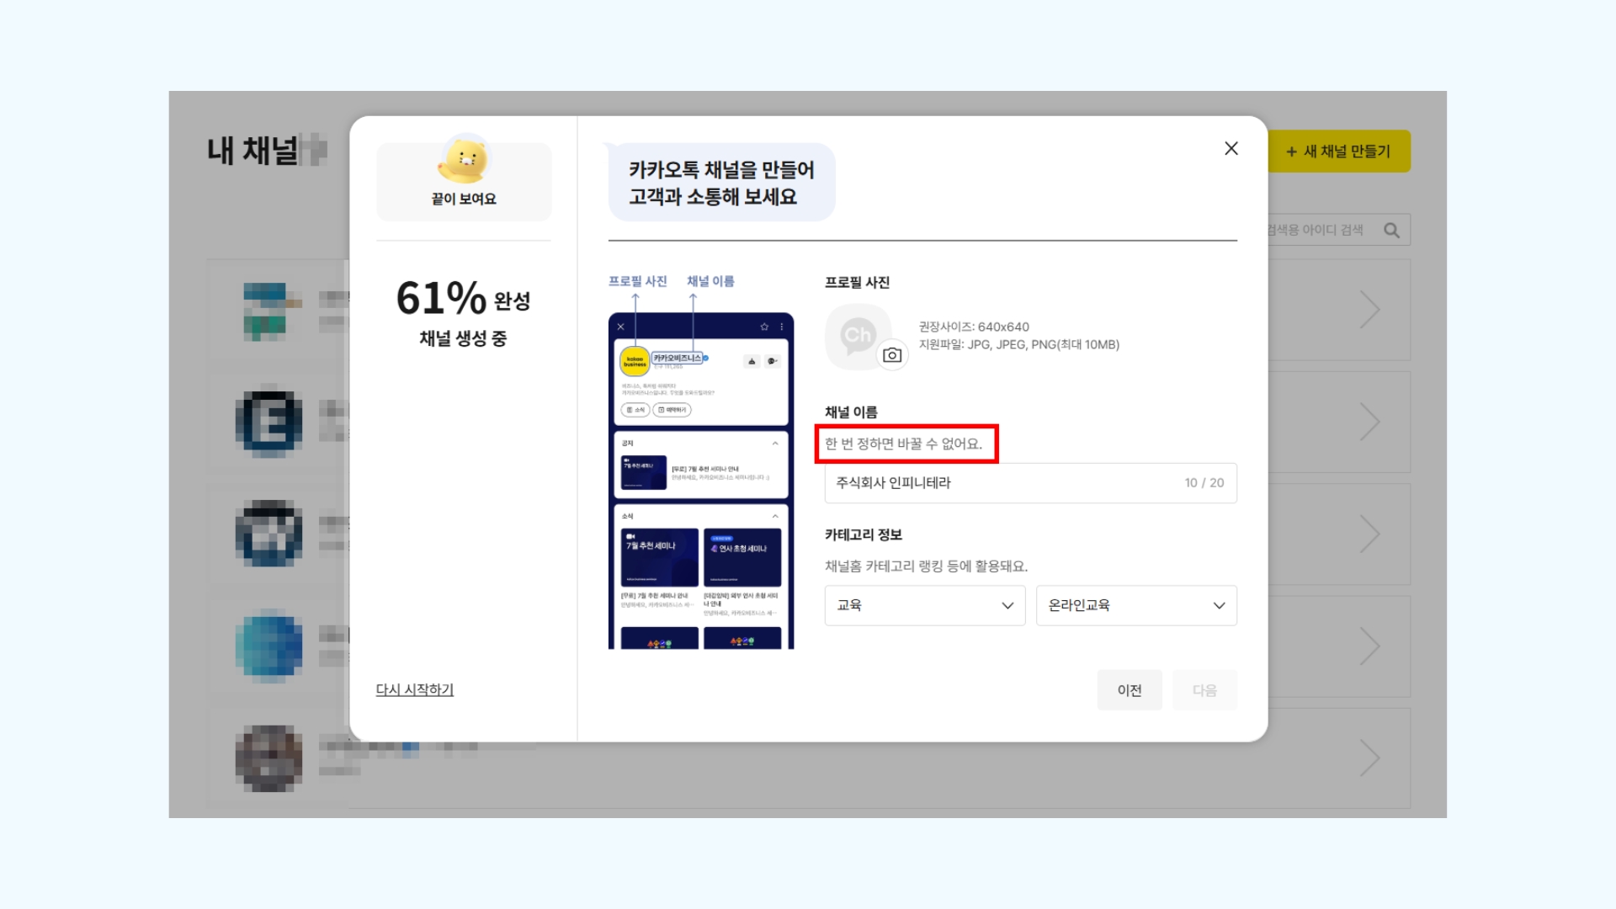
Task: Collapse the 공지 section in phone preview
Action: (x=775, y=444)
